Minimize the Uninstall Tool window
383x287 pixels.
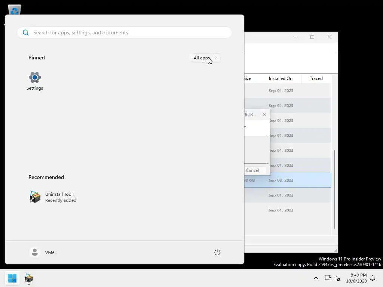click(x=295, y=37)
